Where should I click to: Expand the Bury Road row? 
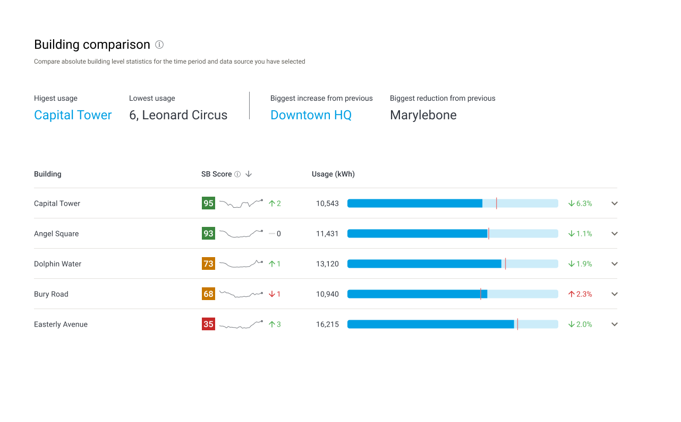click(615, 294)
